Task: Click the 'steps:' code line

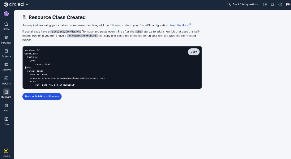Action: (34, 81)
